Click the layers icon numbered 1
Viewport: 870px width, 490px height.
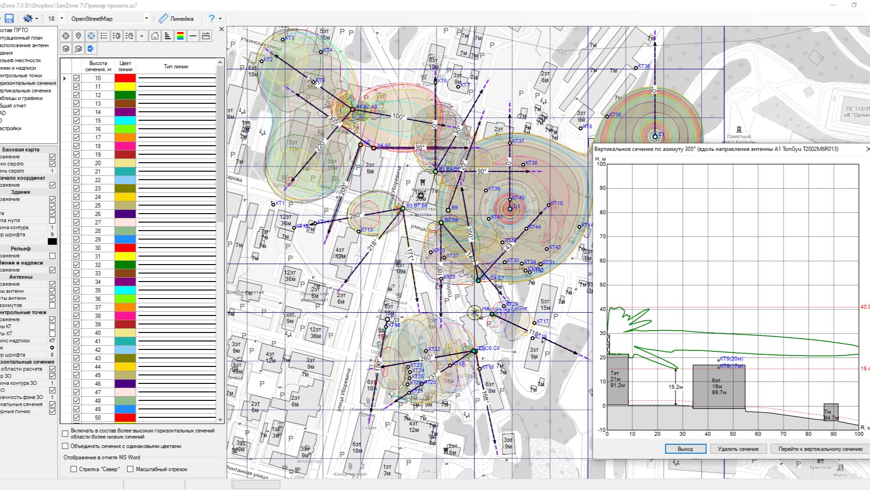[x=66, y=49]
